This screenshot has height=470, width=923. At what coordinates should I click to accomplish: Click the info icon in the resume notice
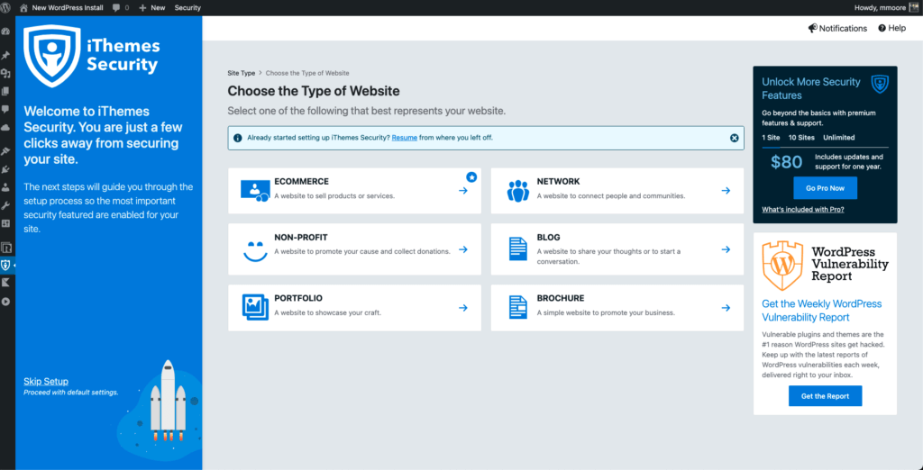[238, 139]
